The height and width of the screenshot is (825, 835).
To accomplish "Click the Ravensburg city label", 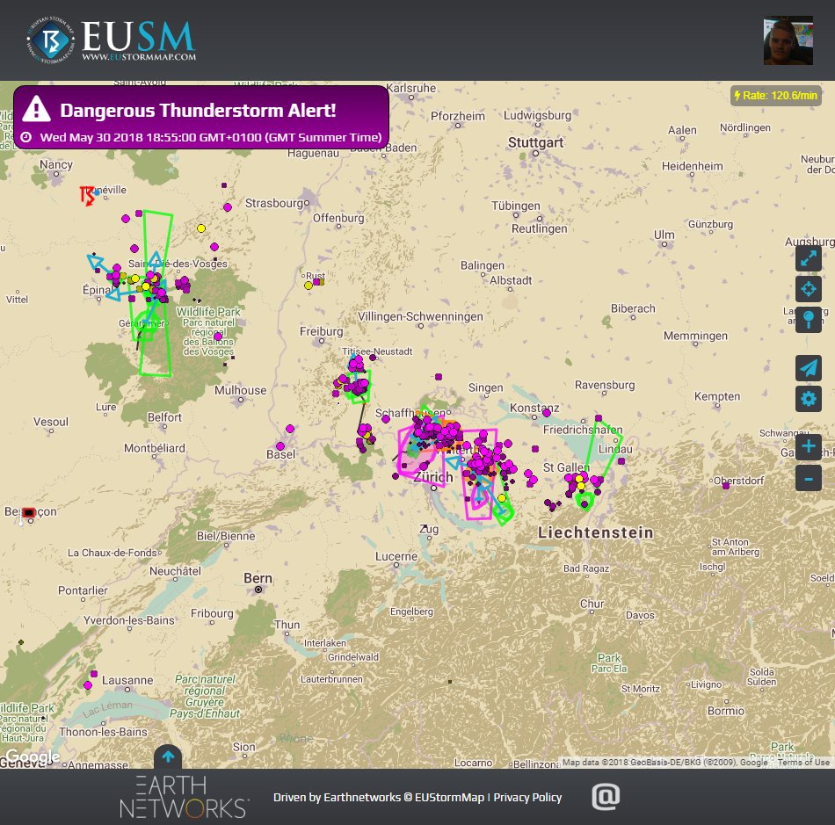I will click(605, 385).
